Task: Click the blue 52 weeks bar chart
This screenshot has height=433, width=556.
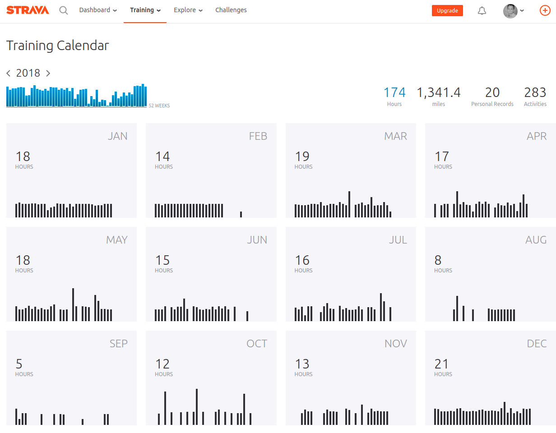Action: [77, 95]
